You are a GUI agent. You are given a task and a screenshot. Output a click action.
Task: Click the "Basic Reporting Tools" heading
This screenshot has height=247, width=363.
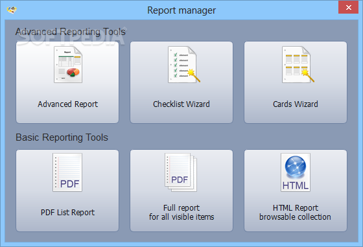click(62, 137)
